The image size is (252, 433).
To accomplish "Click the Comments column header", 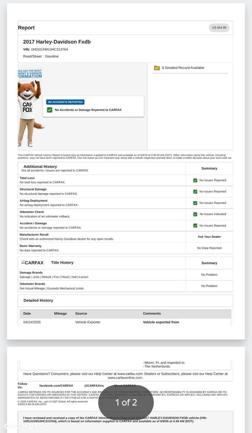I will pos(152,313).
